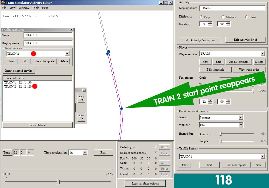Click Insert selected service button
269x188 pixels.
[19, 71]
